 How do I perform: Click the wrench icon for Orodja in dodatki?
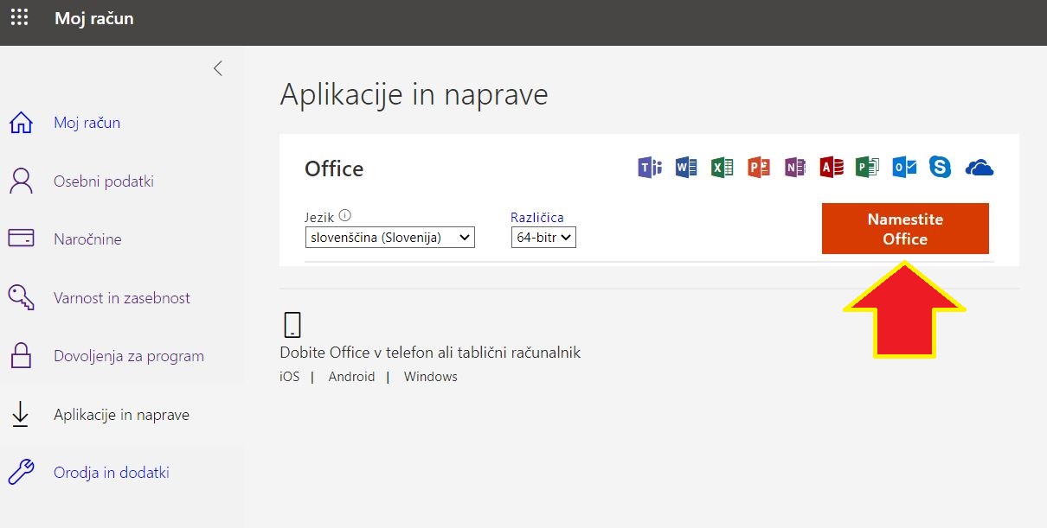click(x=21, y=473)
